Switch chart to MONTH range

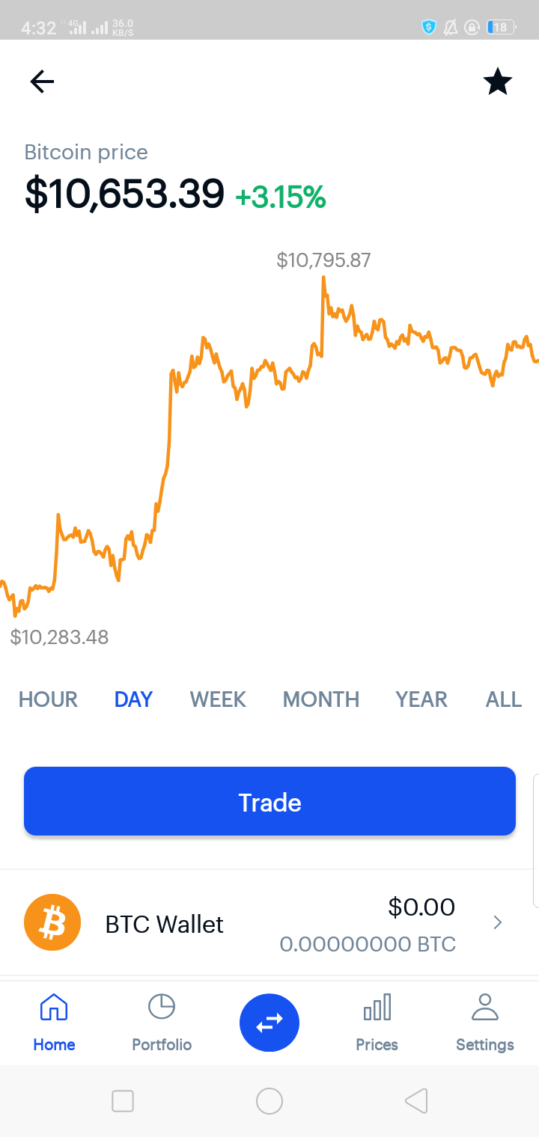(321, 699)
